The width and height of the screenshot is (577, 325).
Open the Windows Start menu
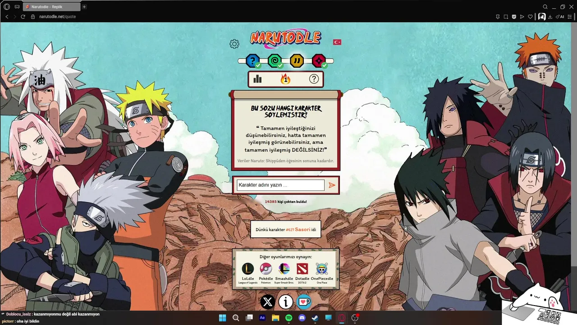coord(222,318)
